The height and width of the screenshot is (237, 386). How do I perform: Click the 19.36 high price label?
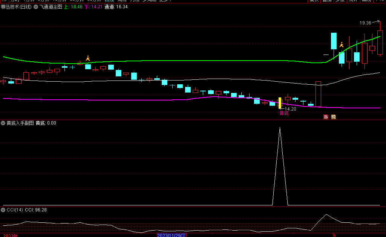(x=365, y=23)
